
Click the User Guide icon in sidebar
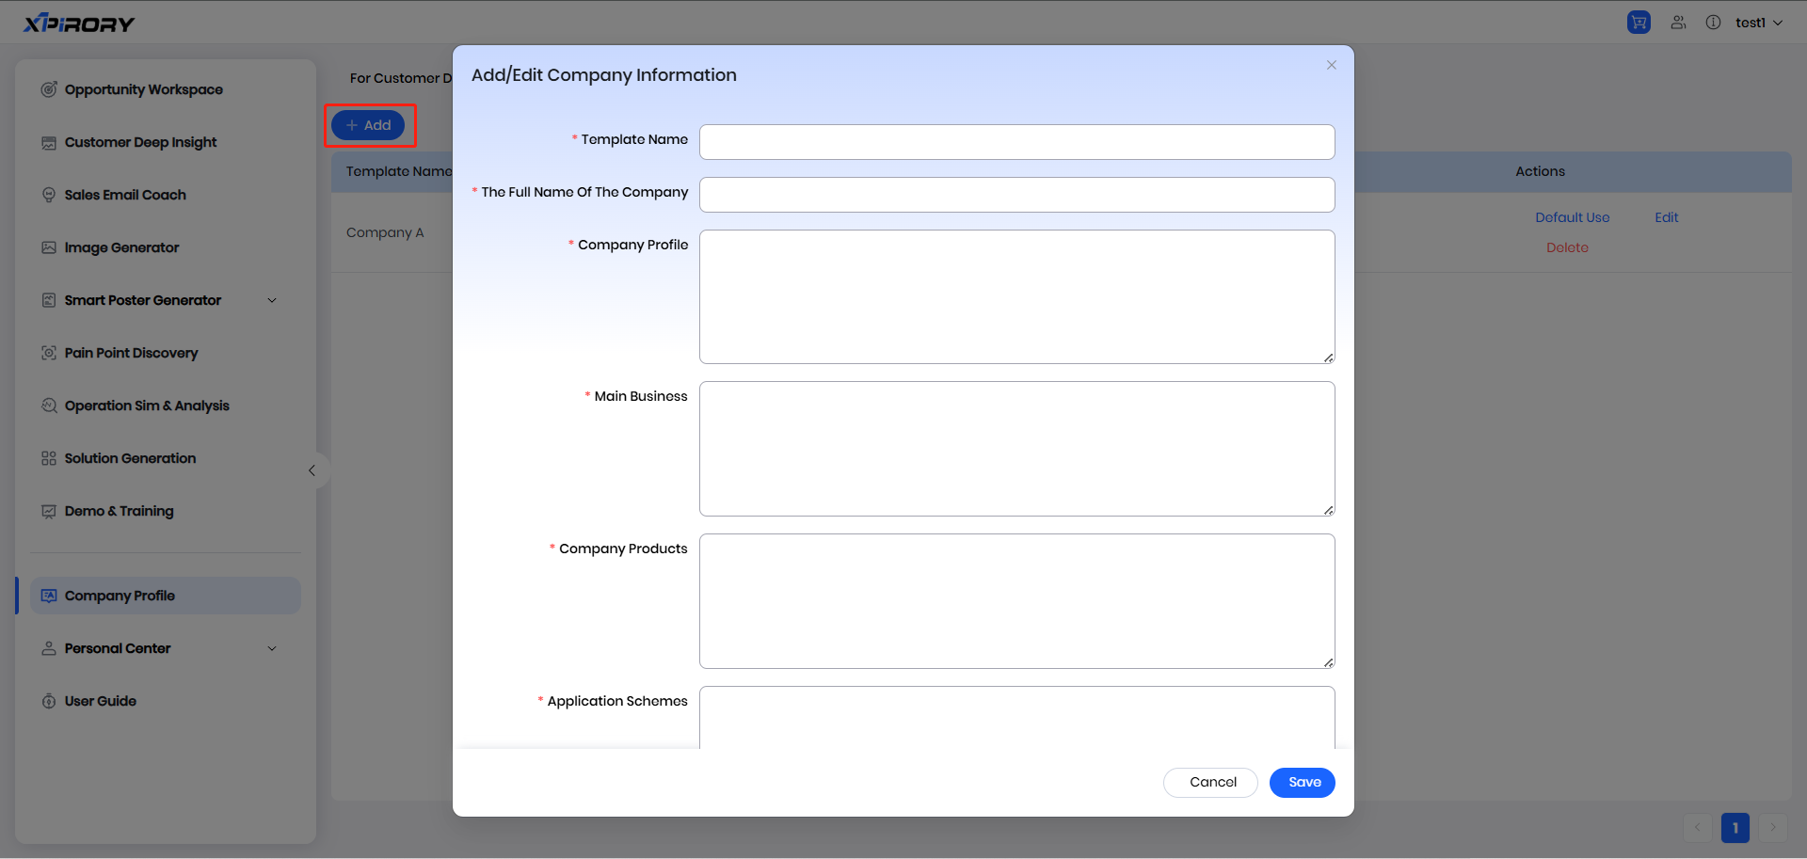(x=49, y=701)
